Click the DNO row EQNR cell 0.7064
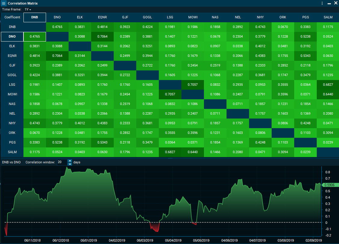Viewport: 339px width, 244px height. [x=102, y=36]
